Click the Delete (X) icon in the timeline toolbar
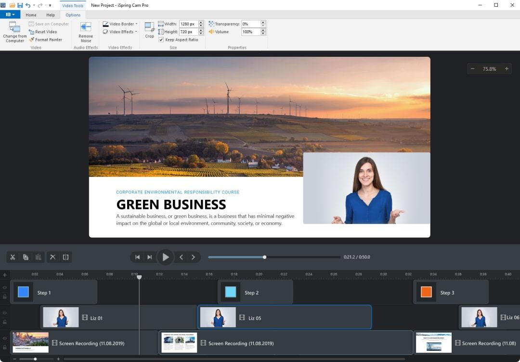 click(53, 257)
